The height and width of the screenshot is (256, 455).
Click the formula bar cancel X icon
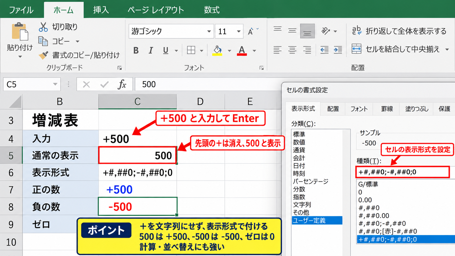[x=86, y=85]
